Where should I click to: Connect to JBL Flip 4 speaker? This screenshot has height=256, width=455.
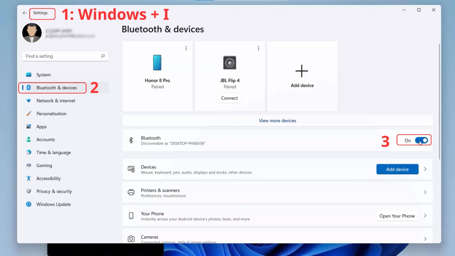229,98
